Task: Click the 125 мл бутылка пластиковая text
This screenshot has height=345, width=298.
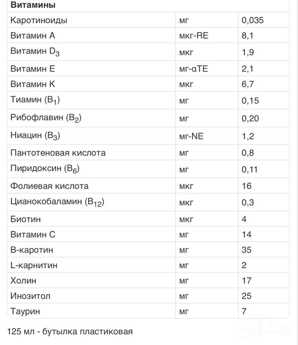Action: point(70,332)
